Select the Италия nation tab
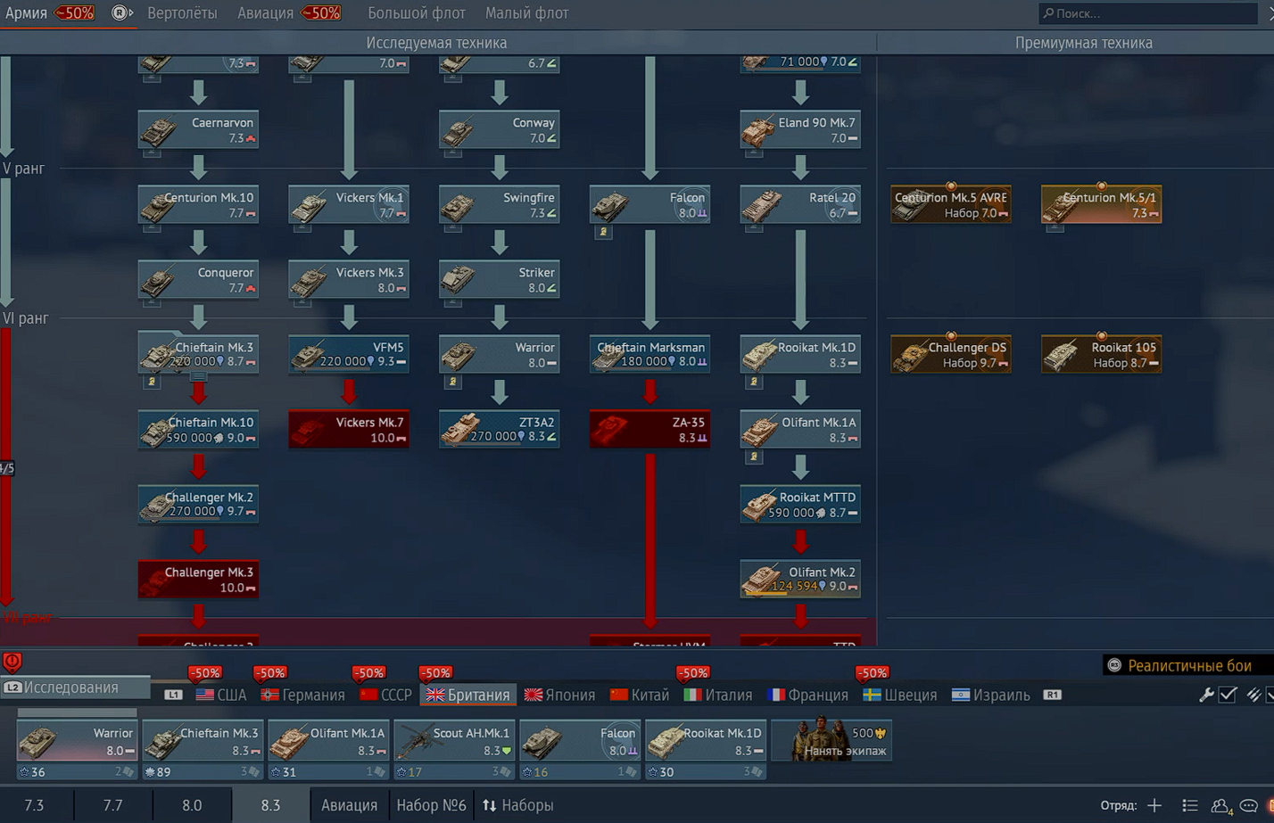1274x823 pixels. [x=718, y=695]
